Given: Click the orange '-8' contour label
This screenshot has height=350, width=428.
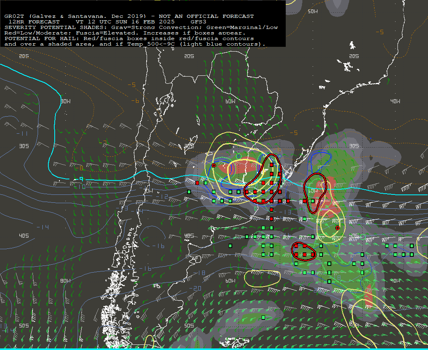Looking at the screenshot, I should tap(79, 168).
